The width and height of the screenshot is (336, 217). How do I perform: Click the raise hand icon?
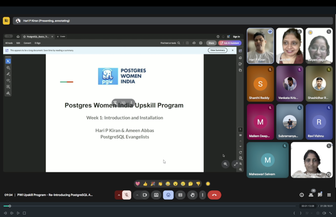pyautogui.click(x=192, y=195)
